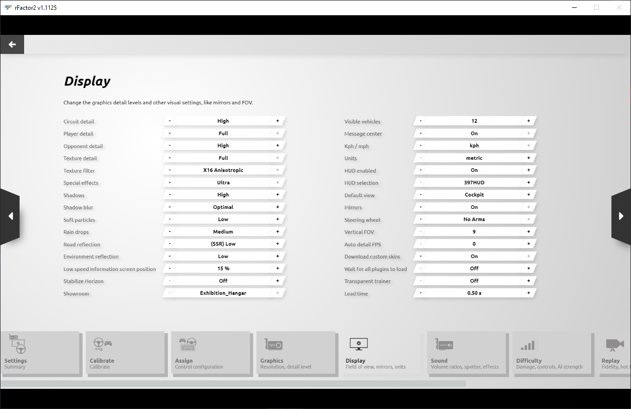Increase Opponent detail with plus
Image resolution: width=631 pixels, height=409 pixels.
pos(278,146)
